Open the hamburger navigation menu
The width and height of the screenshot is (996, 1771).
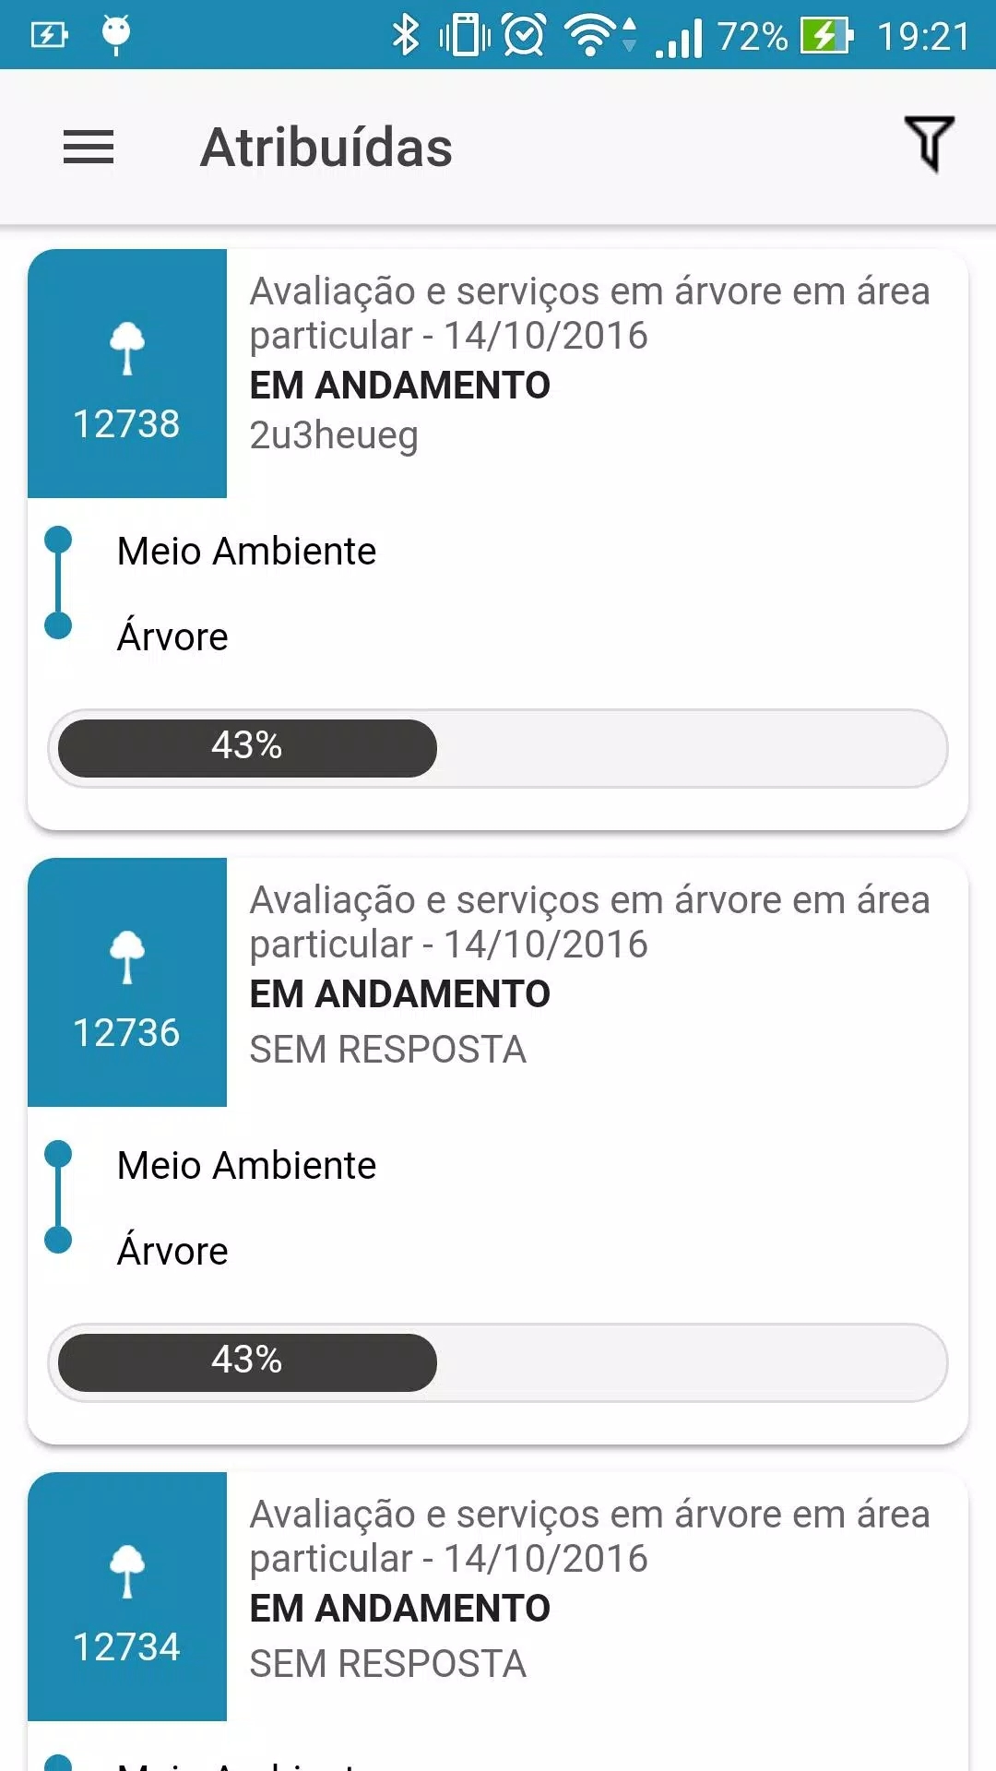[x=89, y=147]
